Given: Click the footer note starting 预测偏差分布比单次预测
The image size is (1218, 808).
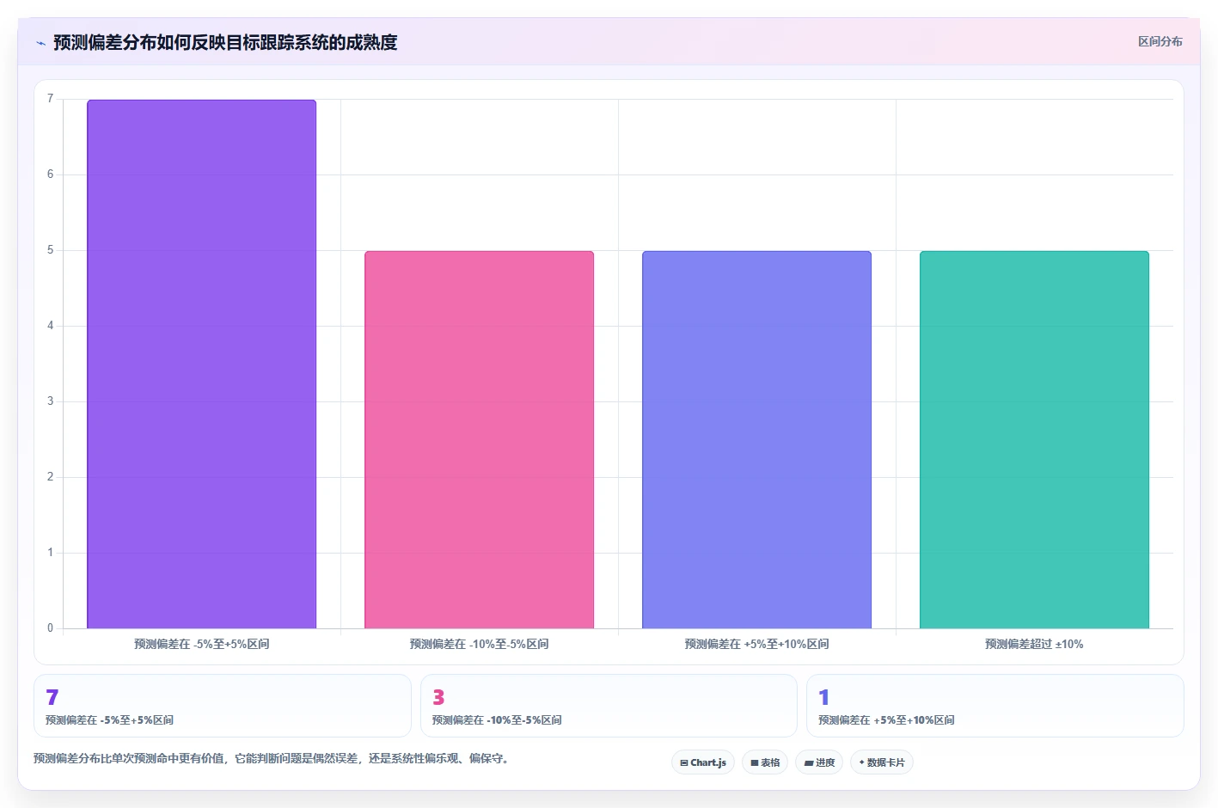Looking at the screenshot, I should pyautogui.click(x=272, y=758).
